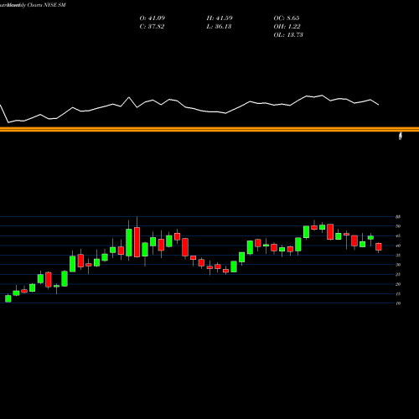419x419 pixels.
Task: Click the first green candlestick at far left
Action: pyautogui.click(x=8, y=298)
